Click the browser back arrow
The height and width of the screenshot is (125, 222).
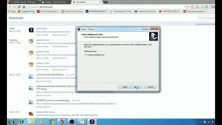click(10, 7)
